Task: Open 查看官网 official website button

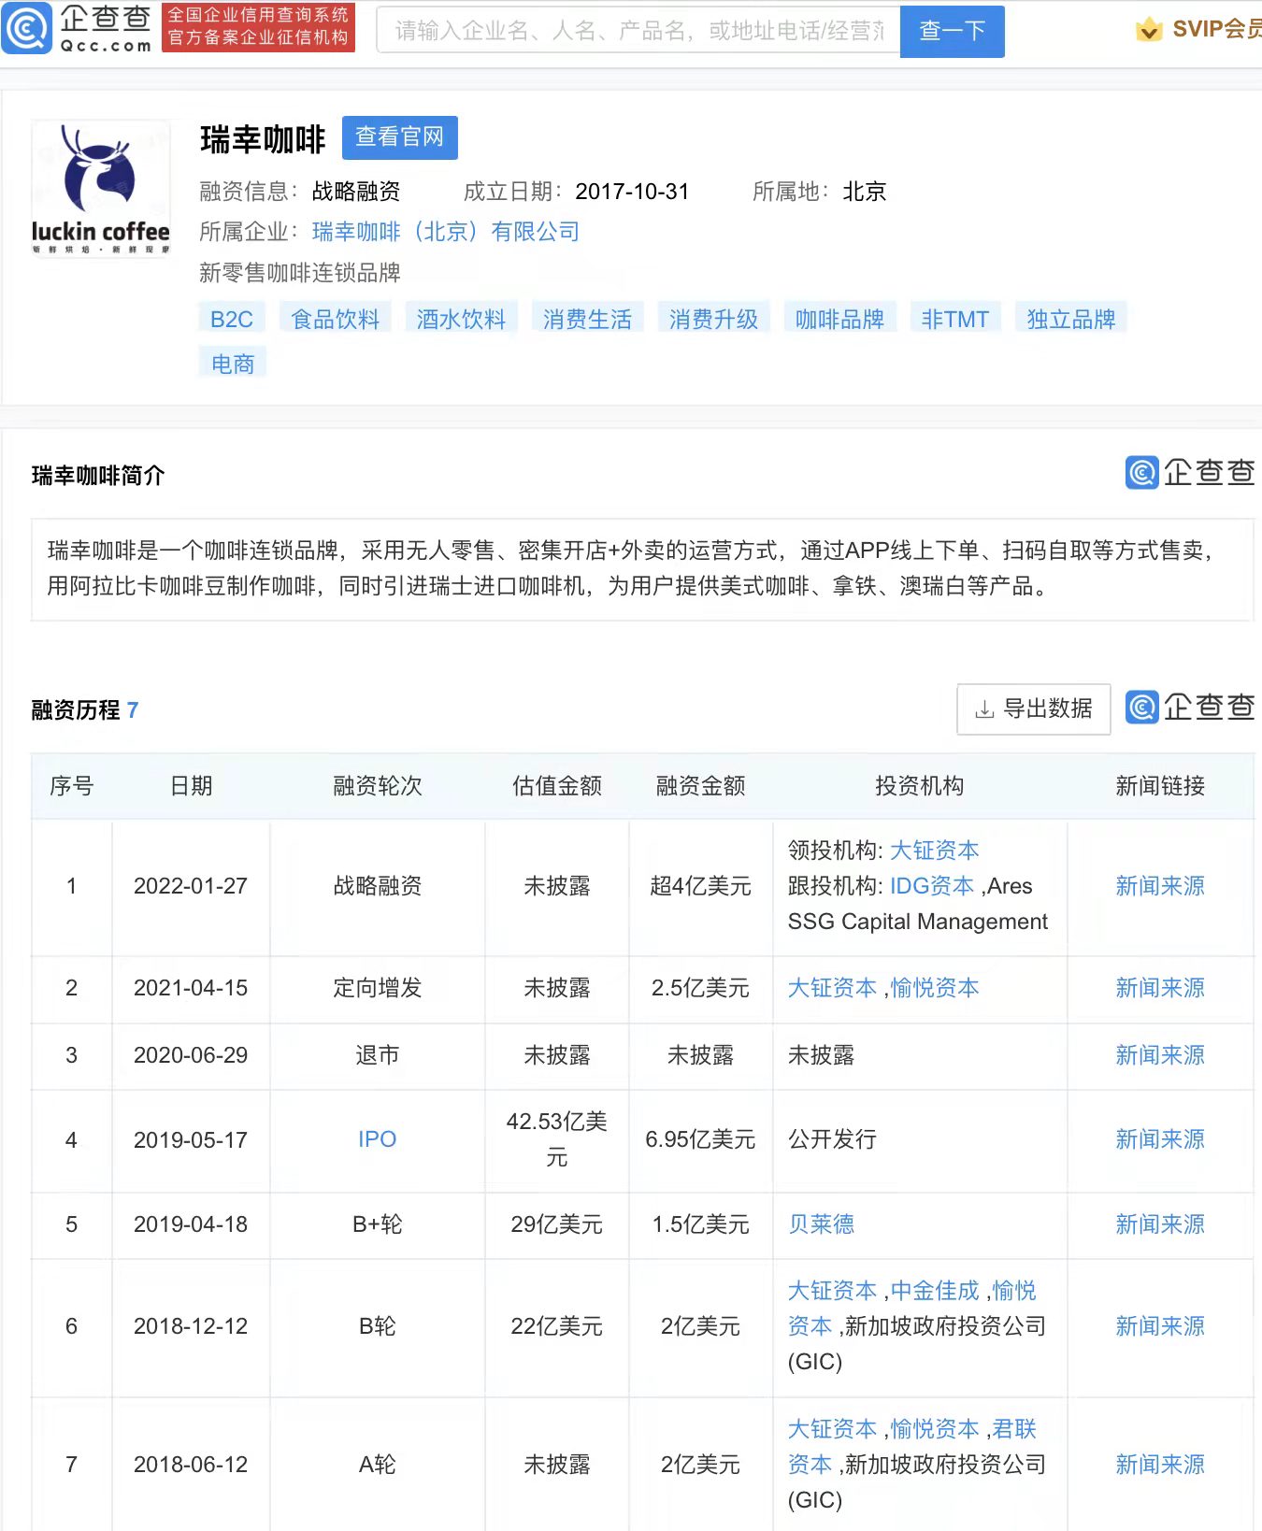Action: click(x=399, y=137)
